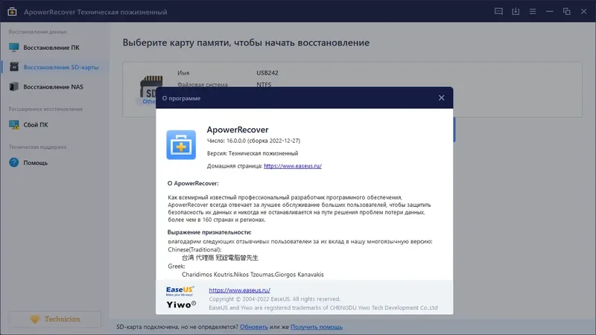Open Сбой ПК recovery option
This screenshot has height=335, width=596.
click(54, 124)
